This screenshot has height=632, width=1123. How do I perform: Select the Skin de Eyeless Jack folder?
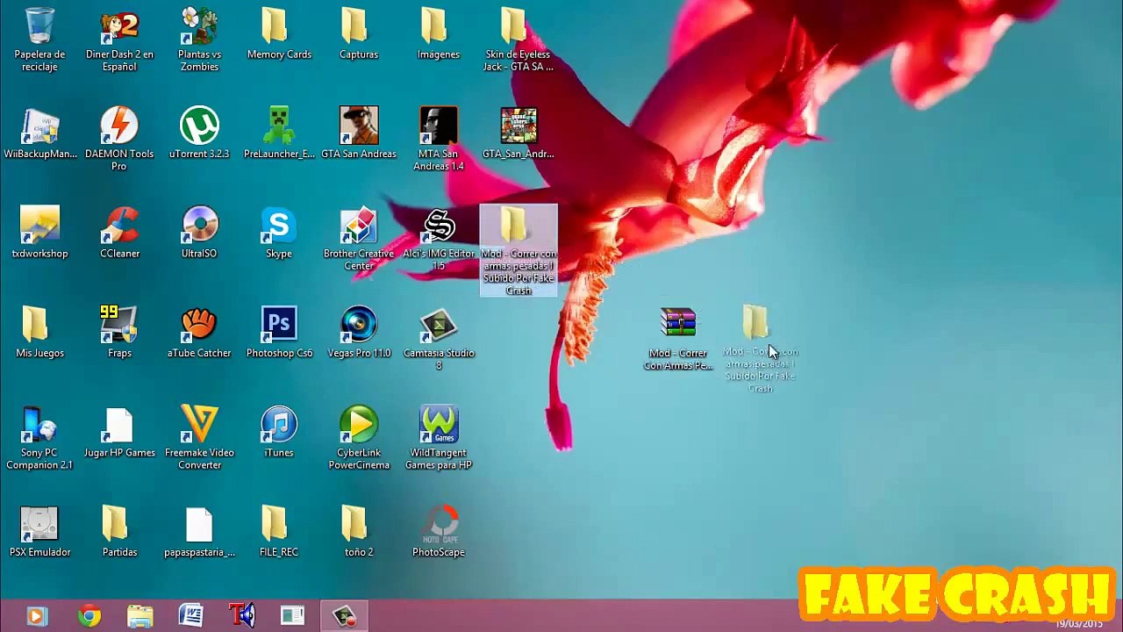click(x=519, y=39)
